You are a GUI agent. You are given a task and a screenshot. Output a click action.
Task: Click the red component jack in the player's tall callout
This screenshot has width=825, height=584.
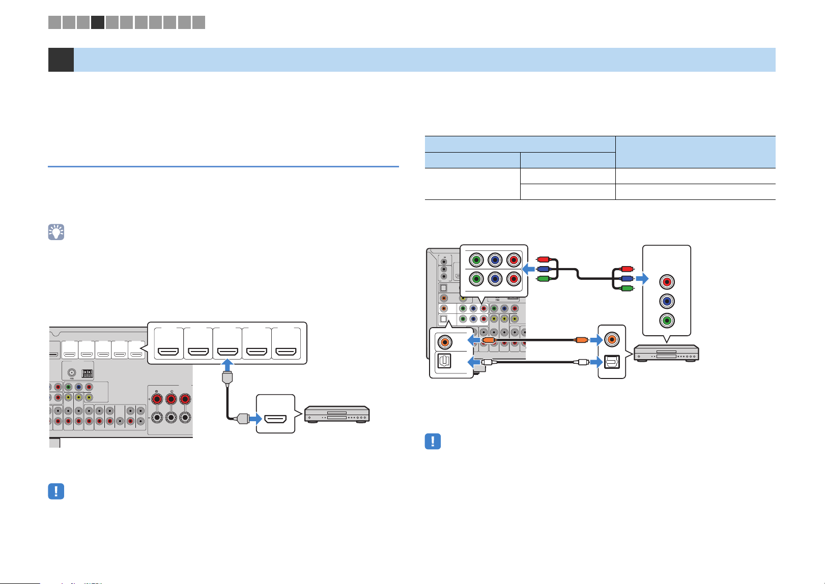pyautogui.click(x=667, y=282)
